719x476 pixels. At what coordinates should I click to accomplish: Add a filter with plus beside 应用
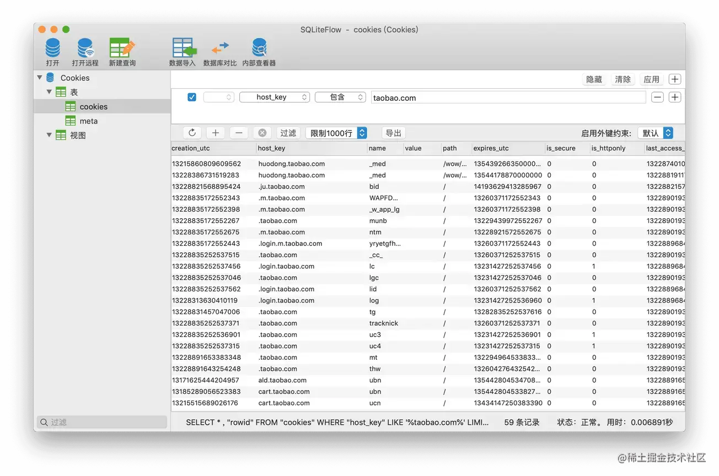pos(675,79)
